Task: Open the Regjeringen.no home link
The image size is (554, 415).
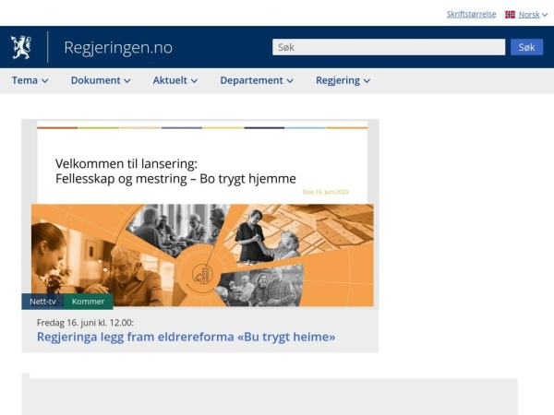Action: click(118, 47)
